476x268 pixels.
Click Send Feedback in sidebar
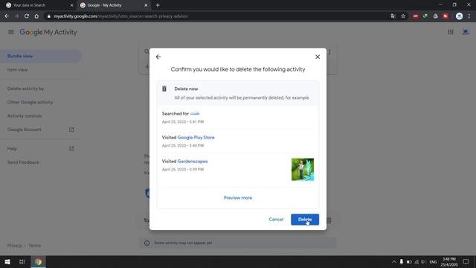pyautogui.click(x=23, y=162)
